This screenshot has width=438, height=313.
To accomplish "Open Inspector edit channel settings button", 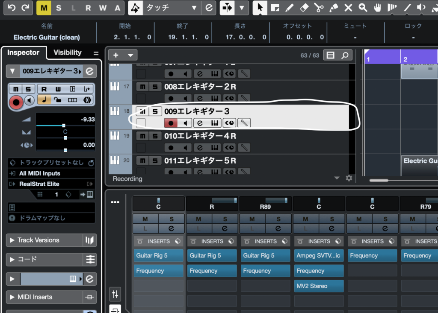I will point(89,71).
